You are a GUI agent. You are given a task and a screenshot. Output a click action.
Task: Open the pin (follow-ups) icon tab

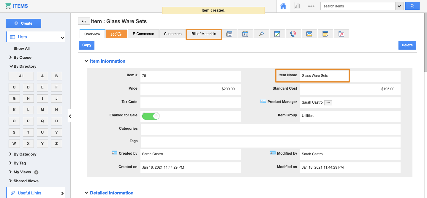point(261,34)
